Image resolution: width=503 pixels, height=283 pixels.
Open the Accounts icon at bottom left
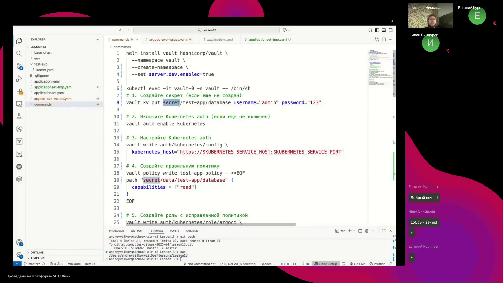[19, 242]
